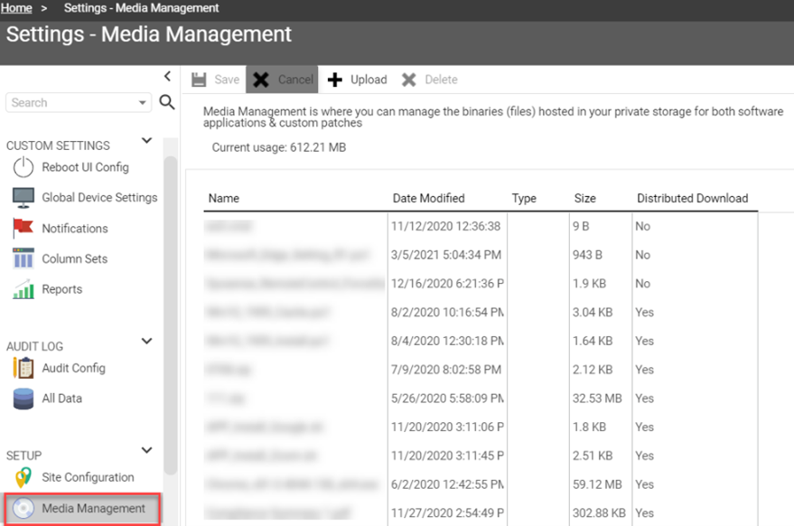Open Site Configuration page
The image size is (794, 526).
pyautogui.click(x=89, y=477)
